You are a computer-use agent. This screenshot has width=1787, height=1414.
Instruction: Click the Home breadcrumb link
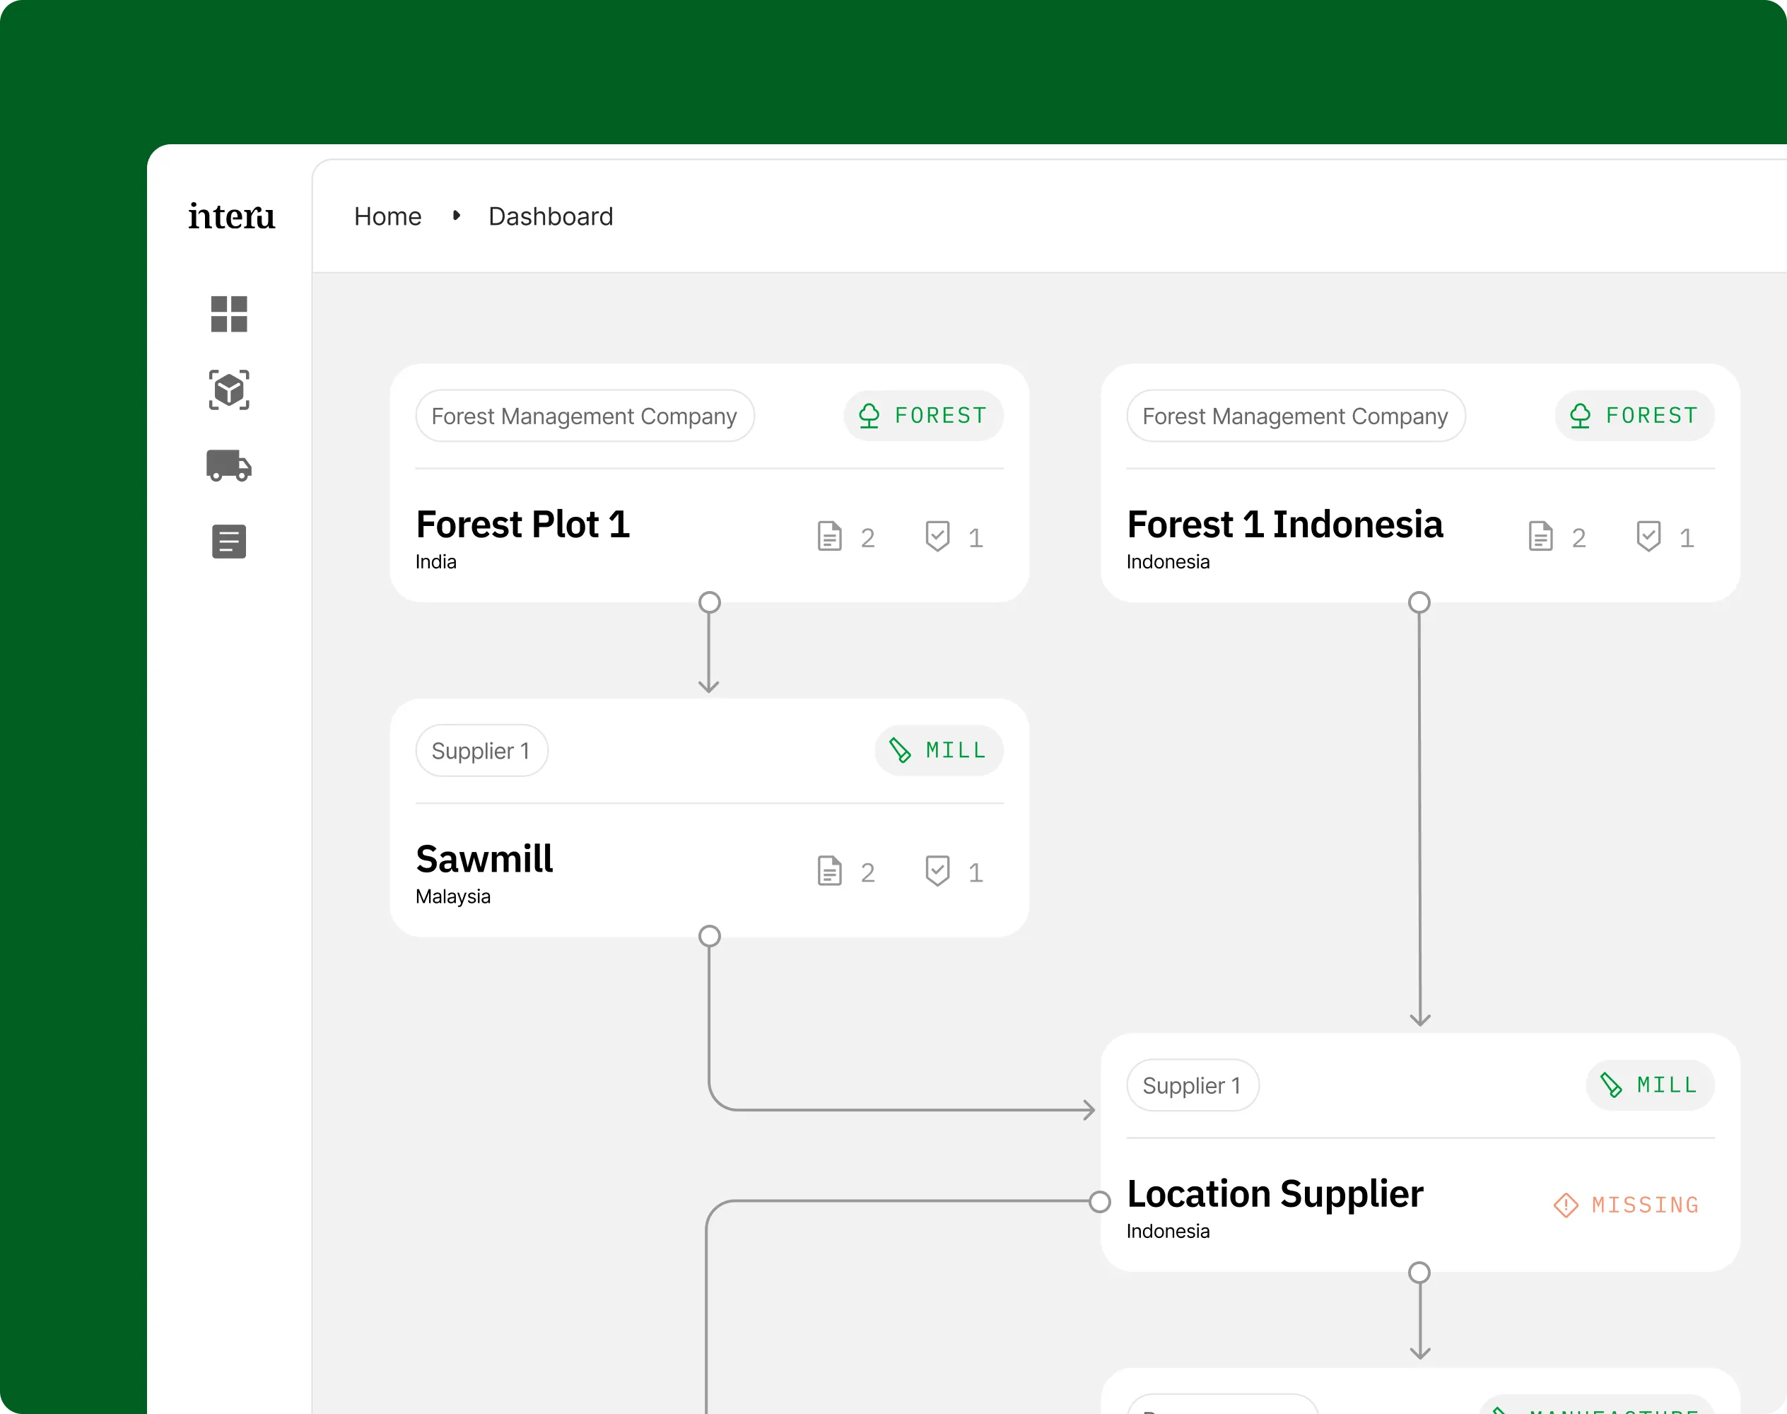pos(387,216)
